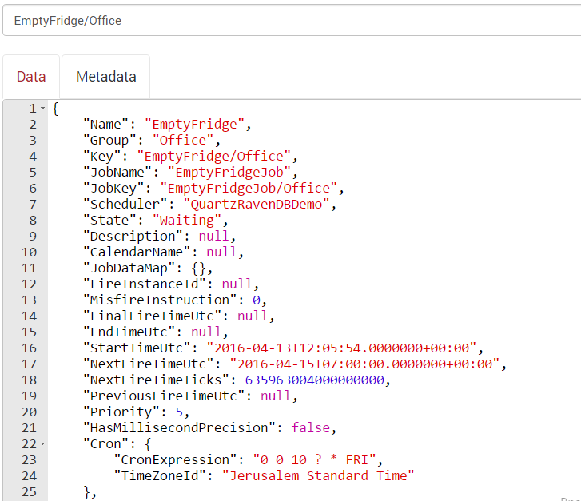Select the Data tab
The width and height of the screenshot is (581, 501).
tap(31, 77)
